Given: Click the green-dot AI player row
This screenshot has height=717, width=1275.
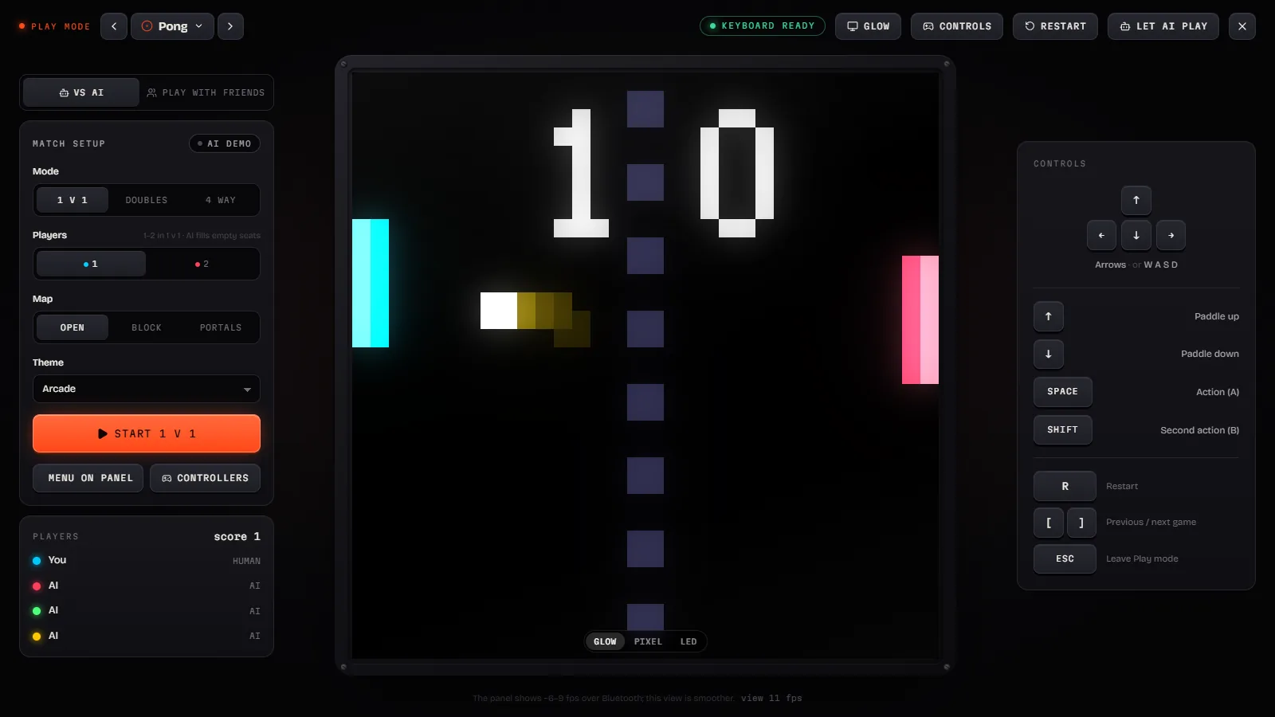Looking at the screenshot, I should pyautogui.click(x=147, y=610).
